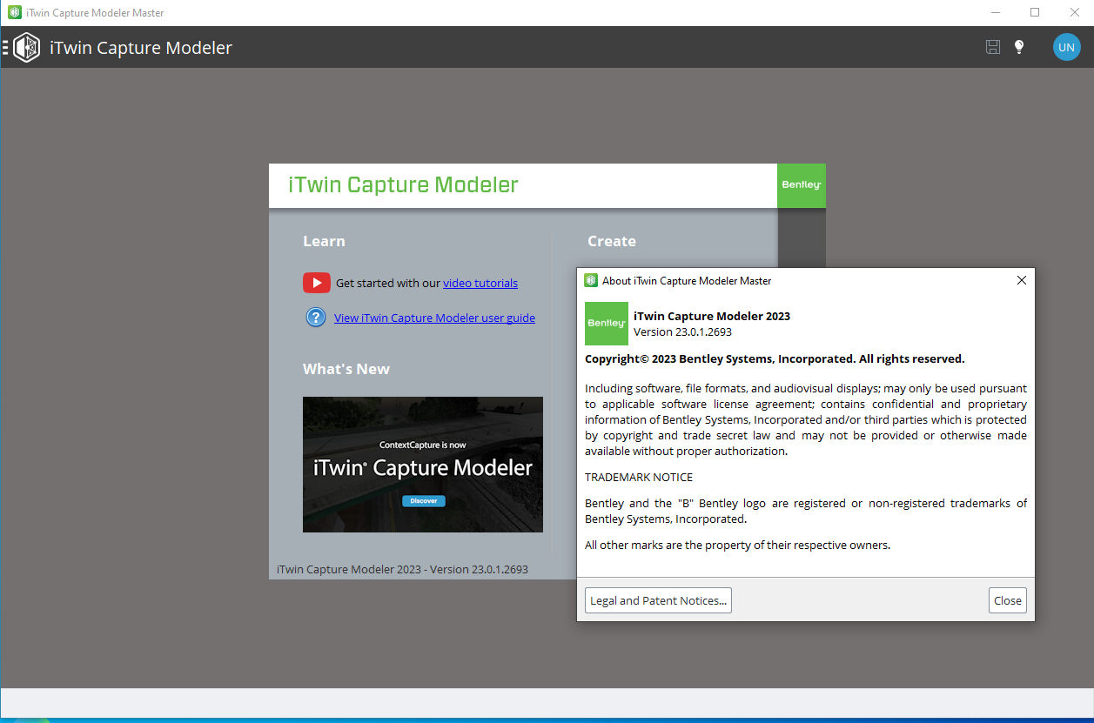
Task: Click Version 23.0.1.2693 in About dialog
Action: [x=682, y=331]
